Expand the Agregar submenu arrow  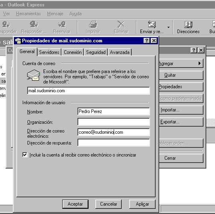(x=199, y=63)
